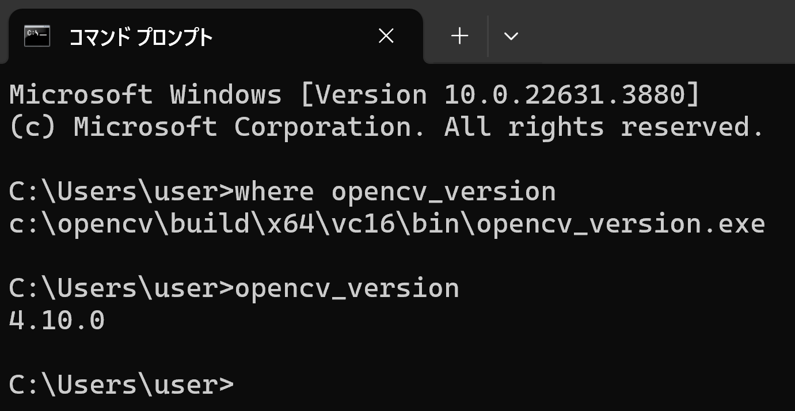Click the prompt before the where command
This screenshot has height=411, width=795.
pos(121,192)
